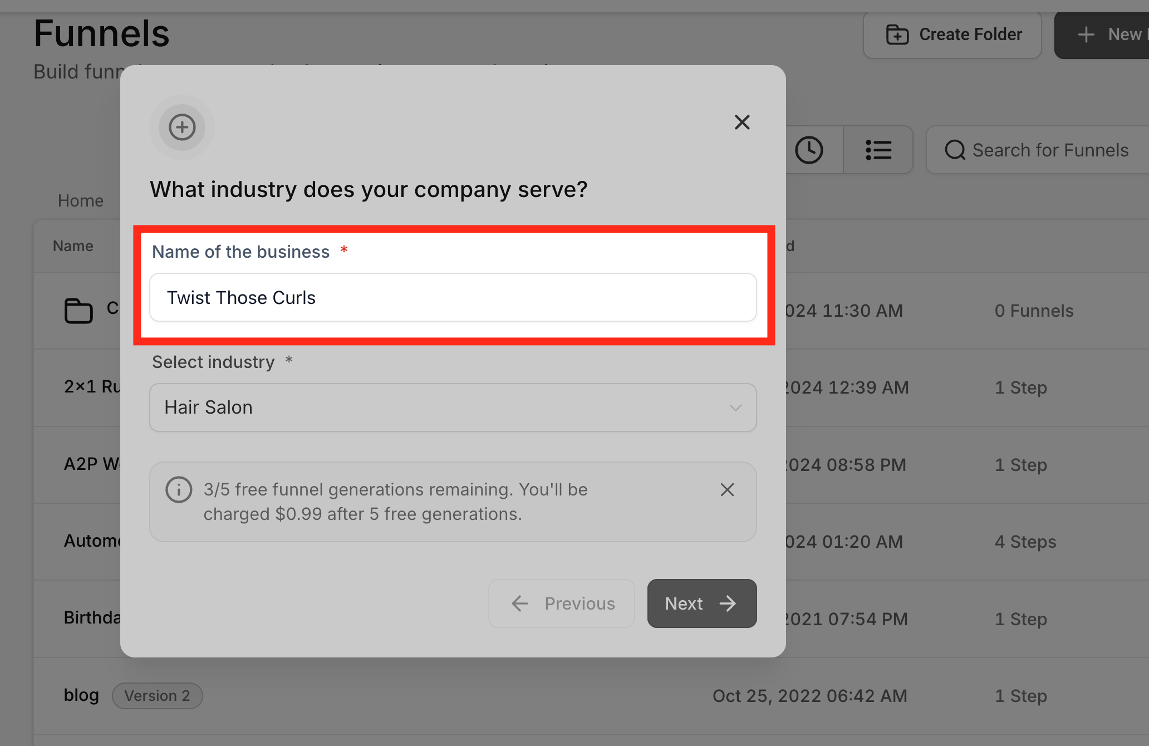Image resolution: width=1149 pixels, height=746 pixels.
Task: Click the Search for Funnels field
Action: pos(1050,150)
